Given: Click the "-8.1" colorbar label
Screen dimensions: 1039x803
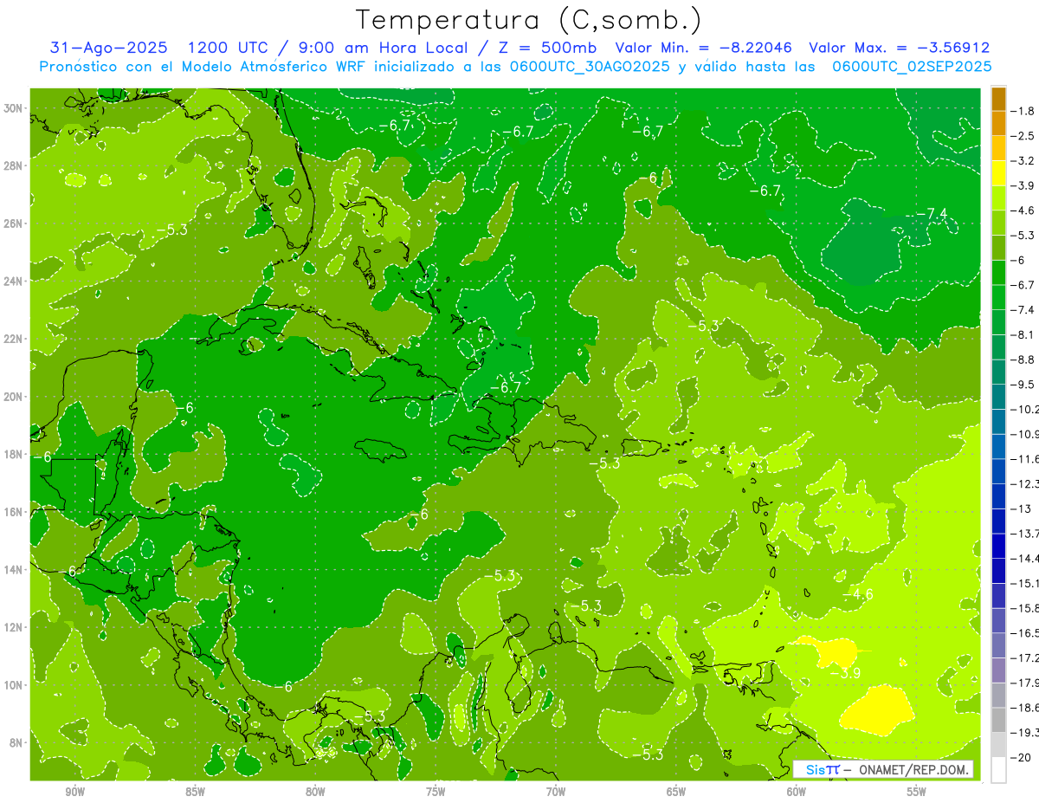Looking at the screenshot, I should pos(1024,334).
